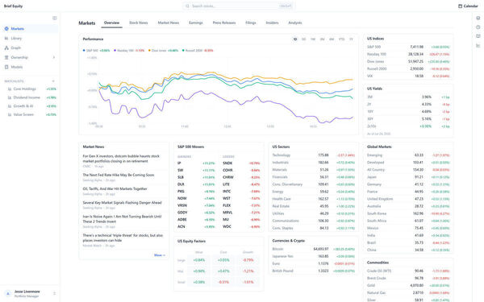Open the Dividend Income watchlist

pos(31,97)
